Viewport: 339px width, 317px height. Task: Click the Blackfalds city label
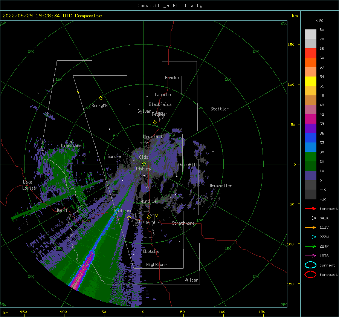coord(160,104)
